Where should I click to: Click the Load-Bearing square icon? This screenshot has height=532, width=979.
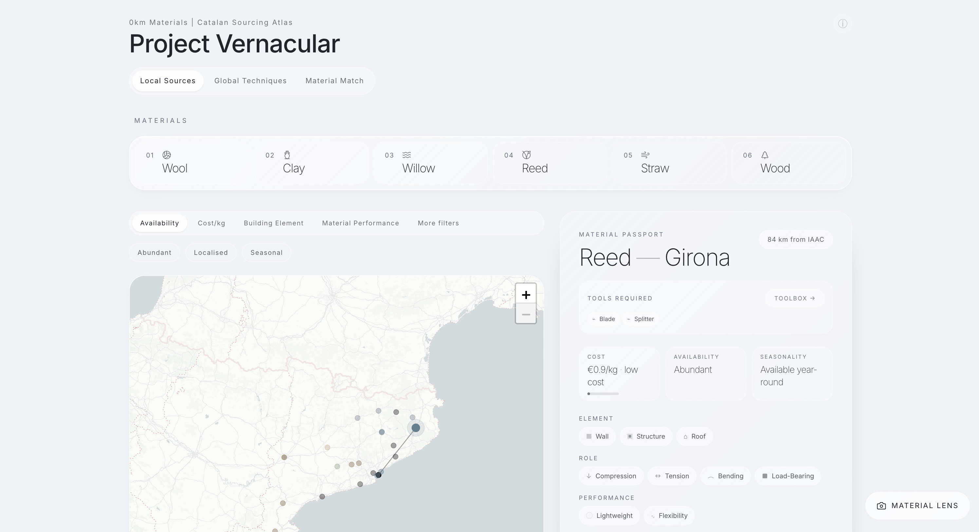(x=765, y=476)
